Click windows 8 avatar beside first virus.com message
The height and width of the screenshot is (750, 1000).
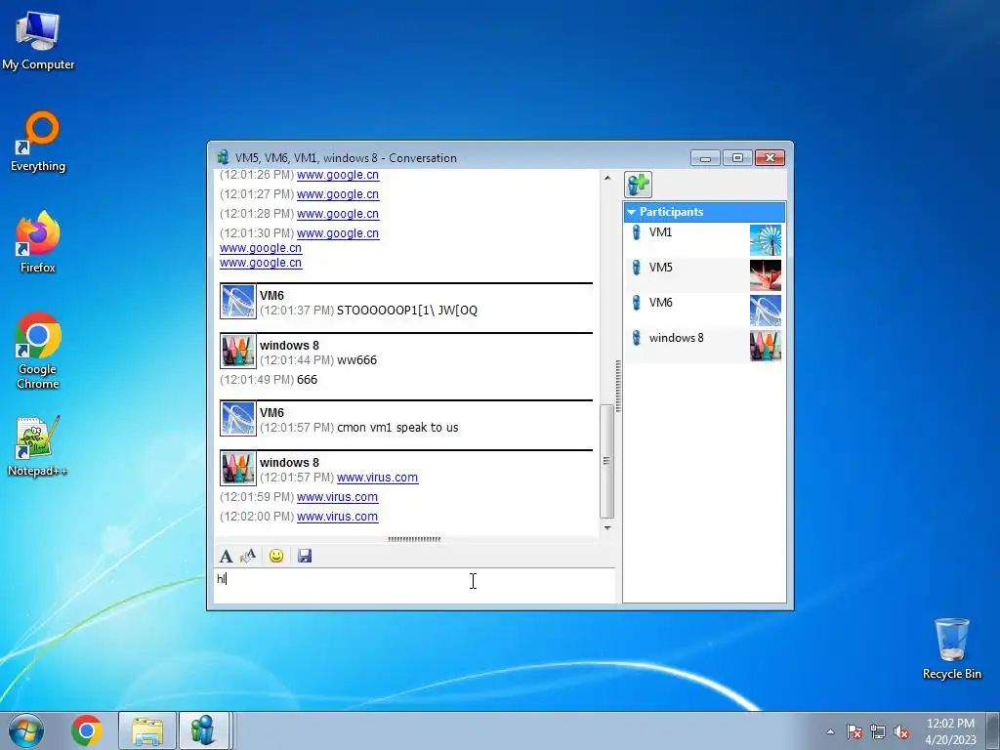[x=238, y=468]
